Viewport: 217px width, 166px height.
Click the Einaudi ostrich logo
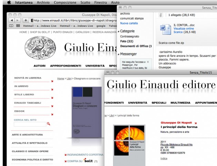click(40, 48)
